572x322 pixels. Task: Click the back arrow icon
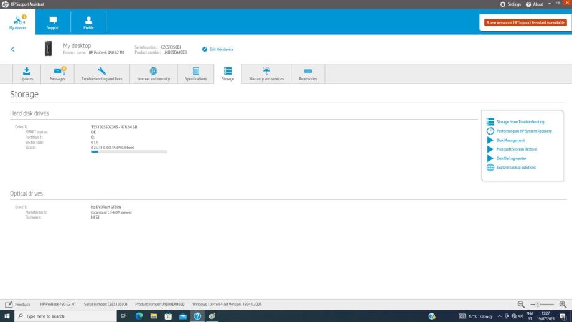[12, 49]
